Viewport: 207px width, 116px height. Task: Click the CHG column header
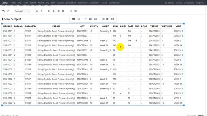(x=137, y=26)
